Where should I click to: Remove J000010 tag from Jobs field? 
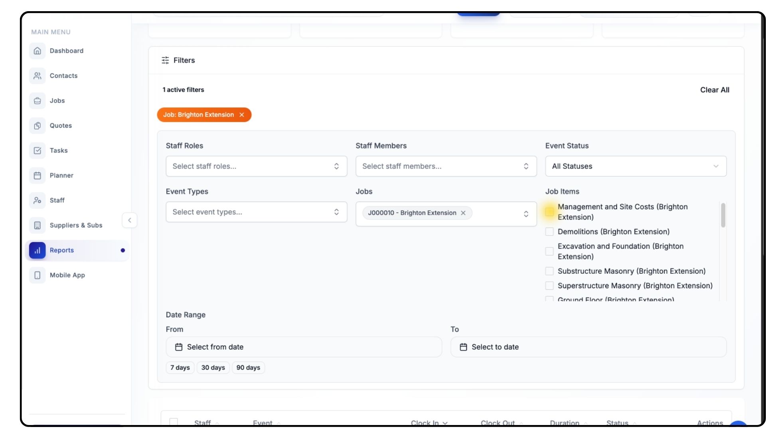tap(463, 213)
